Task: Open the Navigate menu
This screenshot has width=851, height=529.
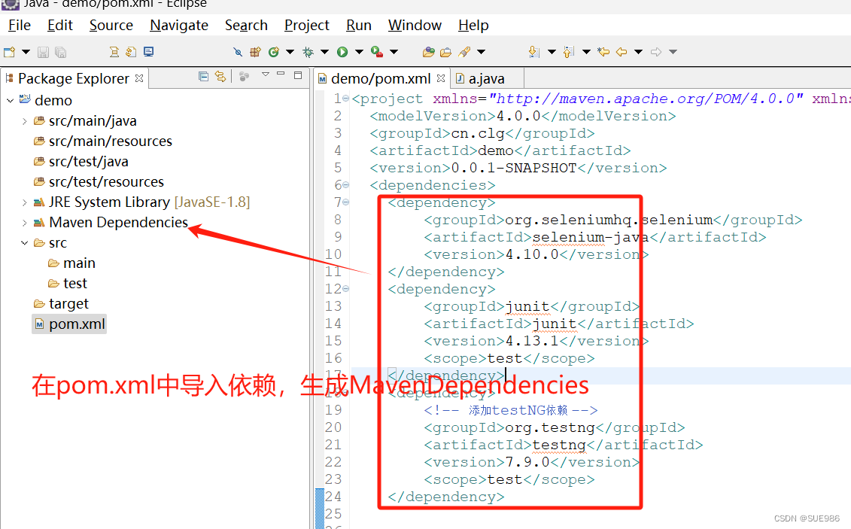Action: 178,25
